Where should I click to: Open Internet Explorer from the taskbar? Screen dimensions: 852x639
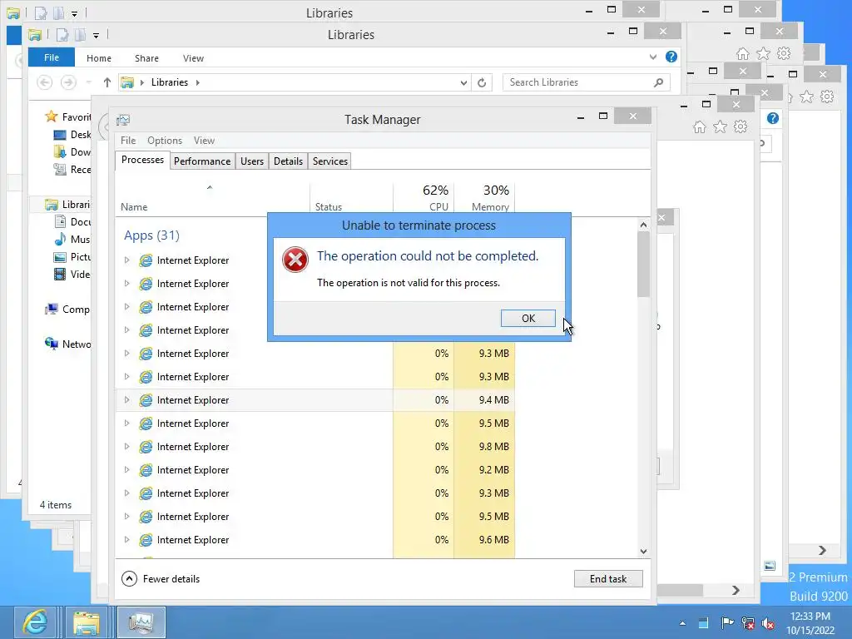35,622
